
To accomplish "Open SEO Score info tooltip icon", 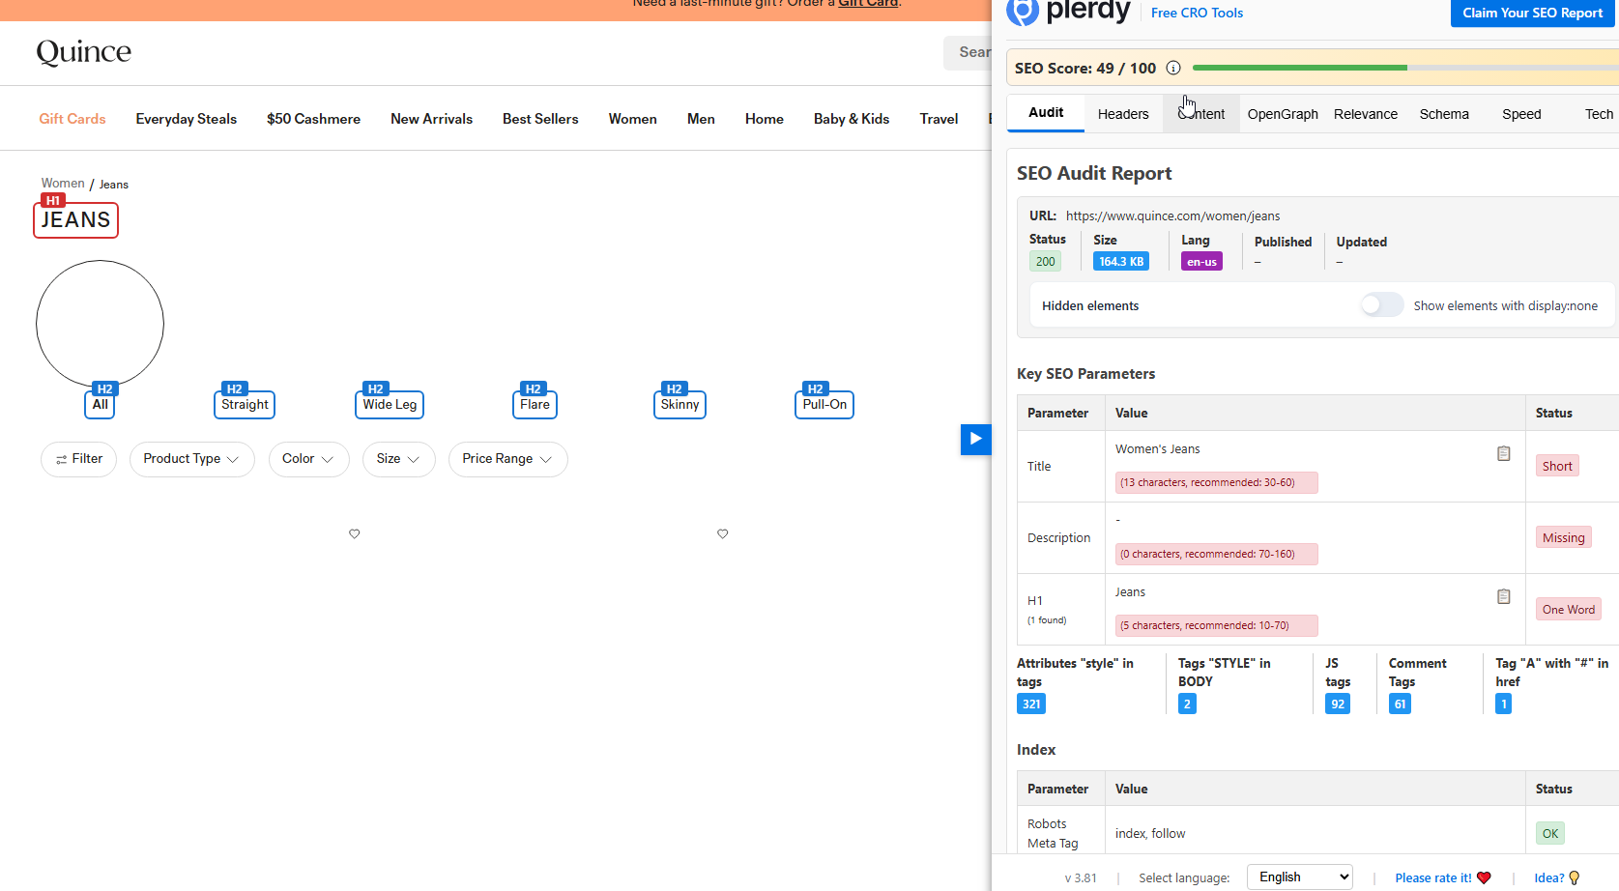I will point(1173,68).
